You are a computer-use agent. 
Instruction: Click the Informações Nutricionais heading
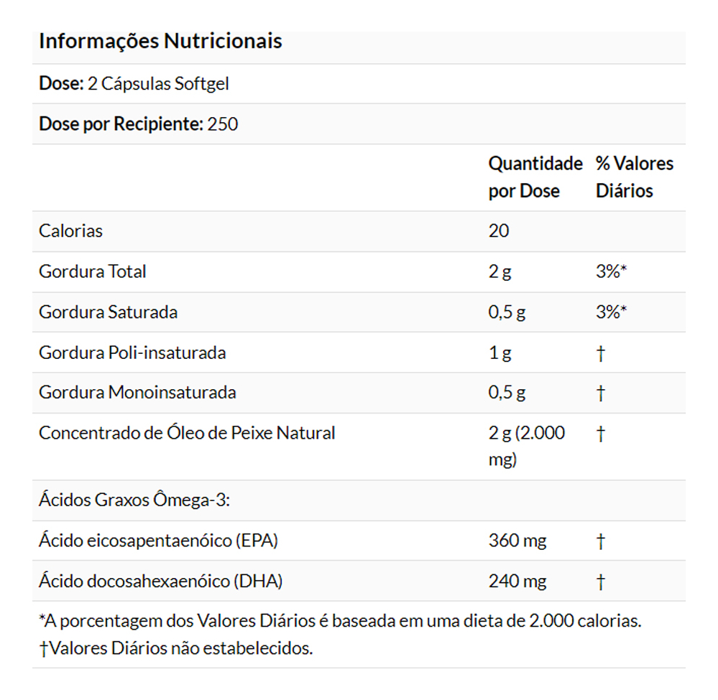tap(160, 42)
